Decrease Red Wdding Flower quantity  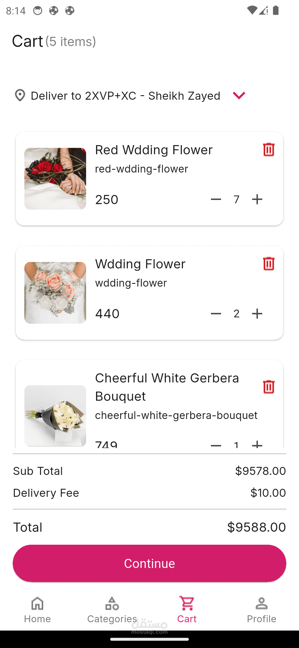point(216,199)
